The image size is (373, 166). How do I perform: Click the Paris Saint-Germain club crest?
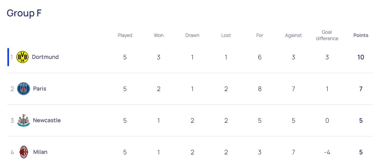(x=24, y=89)
